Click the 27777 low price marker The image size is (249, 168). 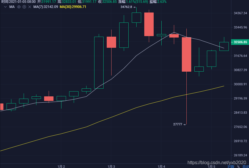(180, 125)
